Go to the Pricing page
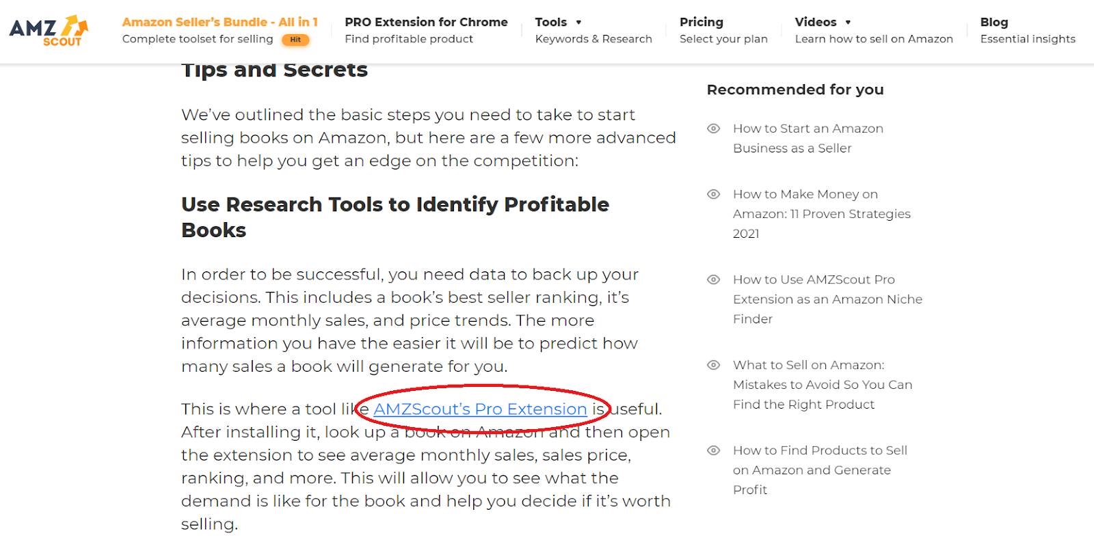The height and width of the screenshot is (544, 1094). (x=723, y=30)
